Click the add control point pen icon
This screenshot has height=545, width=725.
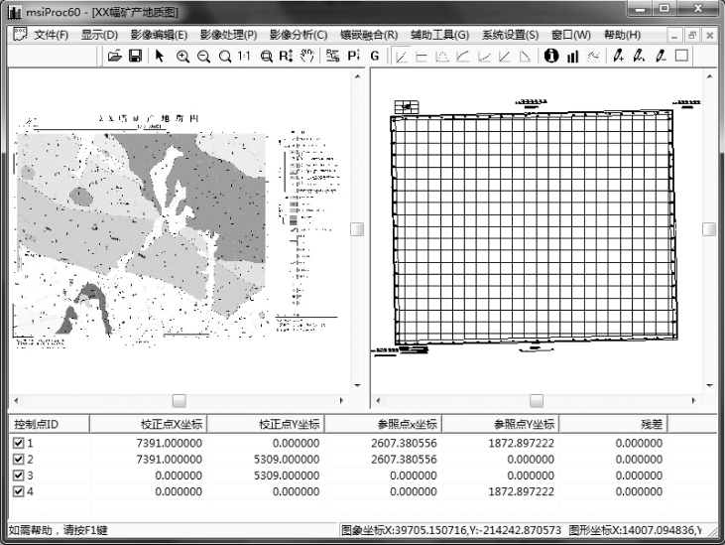[x=618, y=57]
